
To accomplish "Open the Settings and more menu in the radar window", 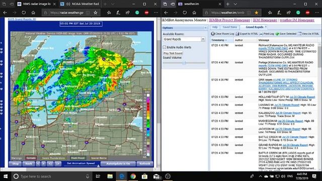I will coord(156,13).
